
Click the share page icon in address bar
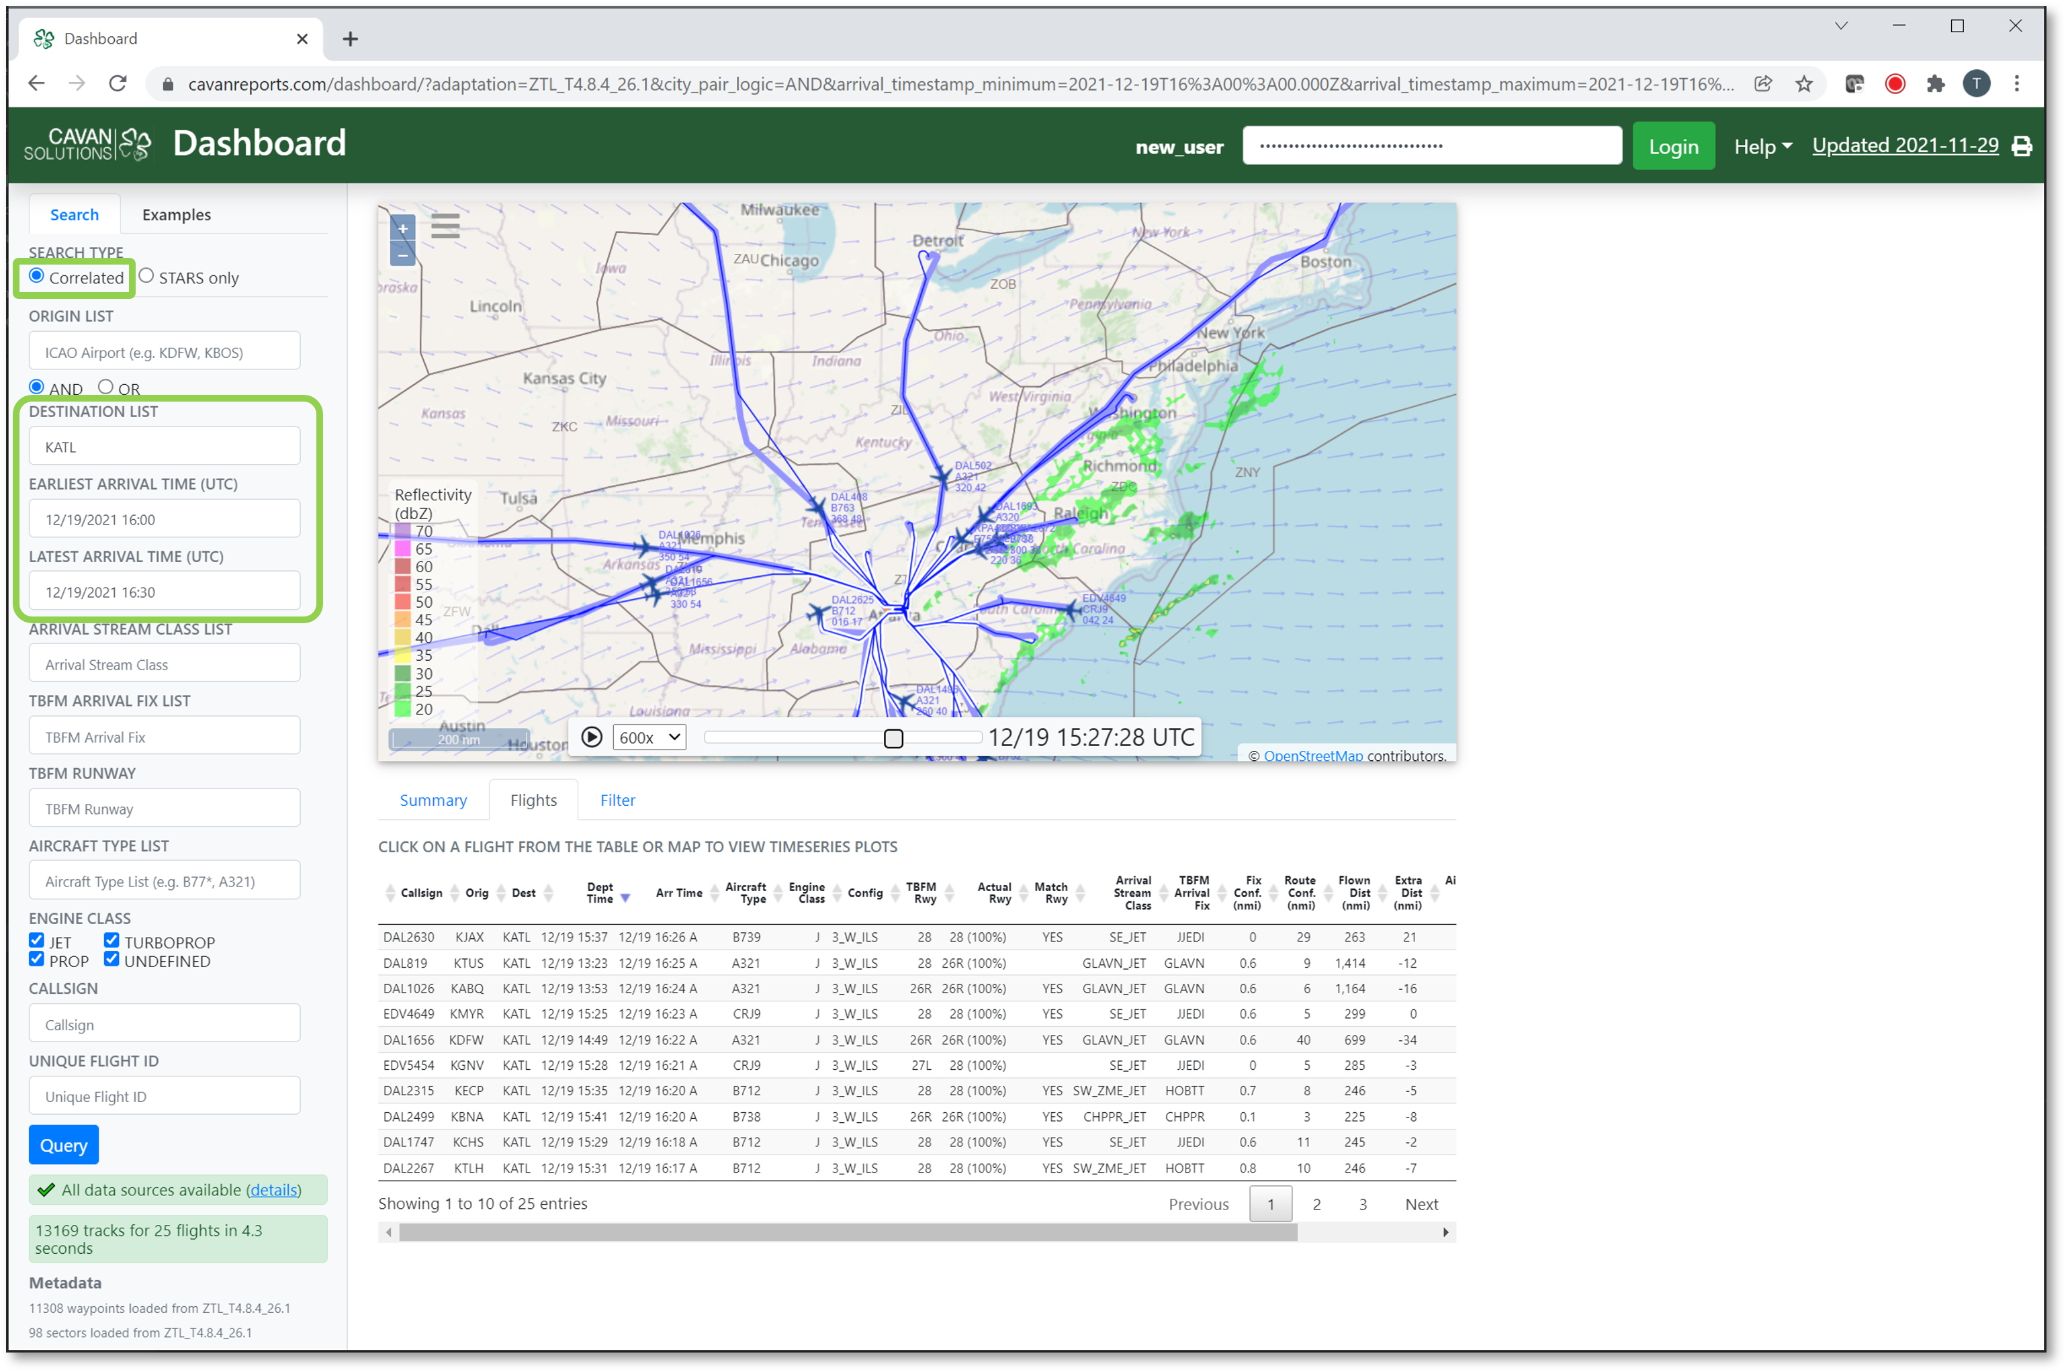click(x=1762, y=84)
